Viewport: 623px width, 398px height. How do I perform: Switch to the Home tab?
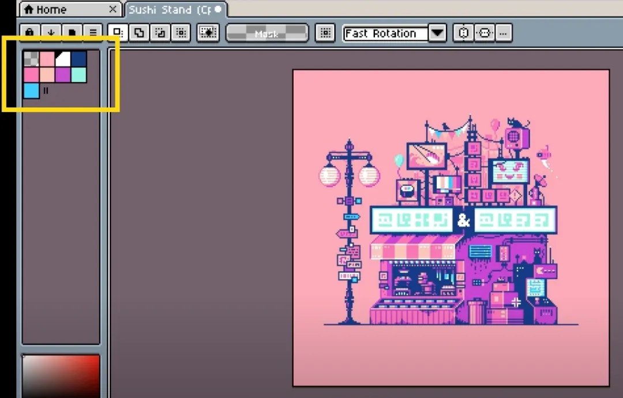click(71, 9)
